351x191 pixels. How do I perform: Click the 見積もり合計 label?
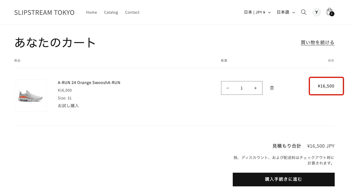[x=287, y=146]
